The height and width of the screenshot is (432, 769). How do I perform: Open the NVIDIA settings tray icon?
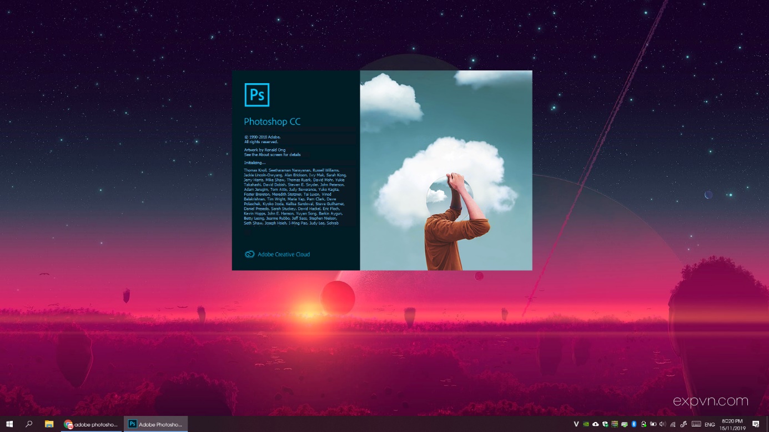point(586,424)
